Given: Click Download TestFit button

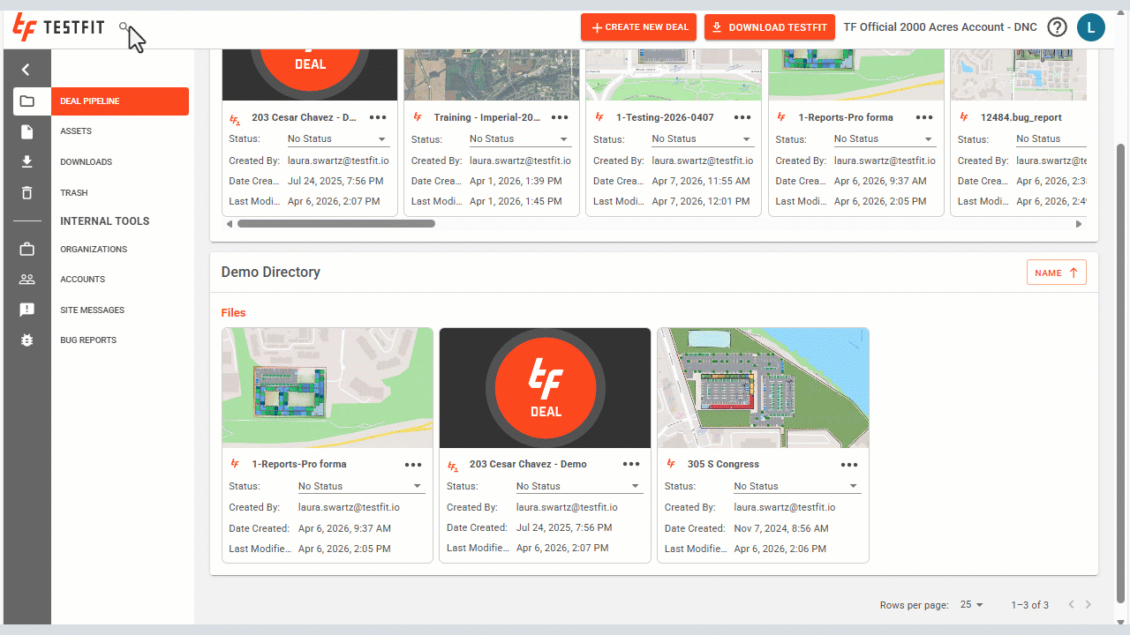Looking at the screenshot, I should point(770,27).
